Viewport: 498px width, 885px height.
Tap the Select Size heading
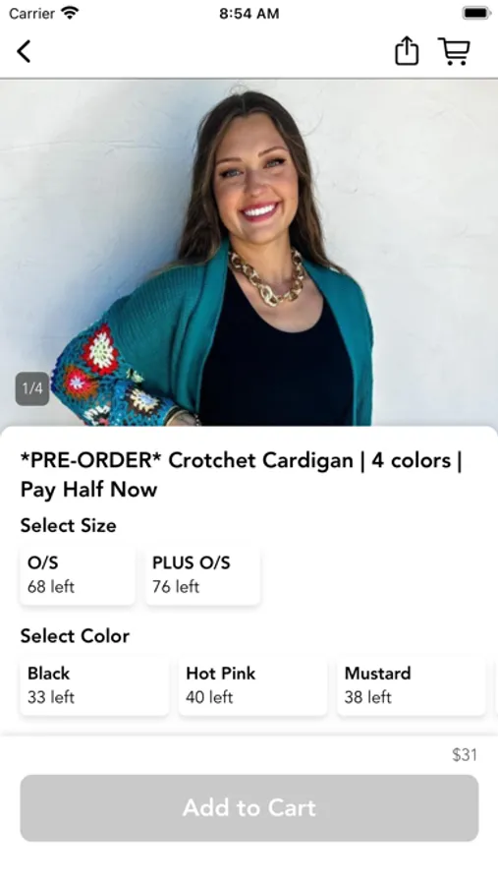click(x=68, y=525)
